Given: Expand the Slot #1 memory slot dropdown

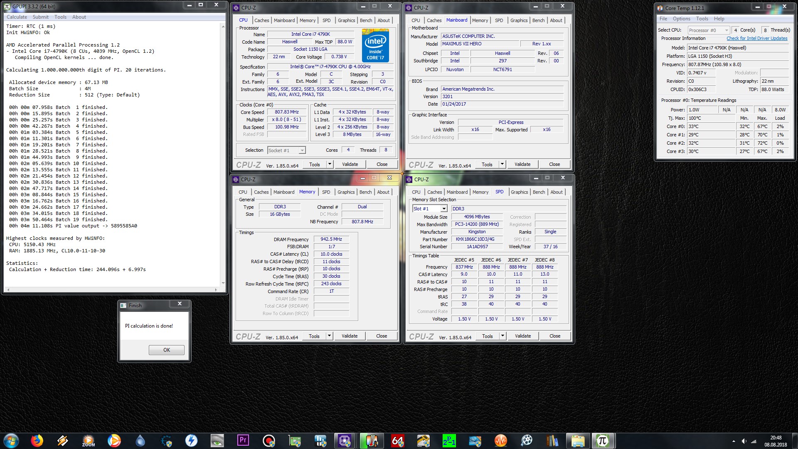Looking at the screenshot, I should point(444,209).
